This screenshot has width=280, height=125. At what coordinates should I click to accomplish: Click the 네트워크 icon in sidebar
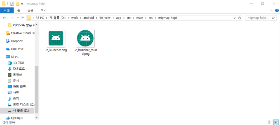8,118
